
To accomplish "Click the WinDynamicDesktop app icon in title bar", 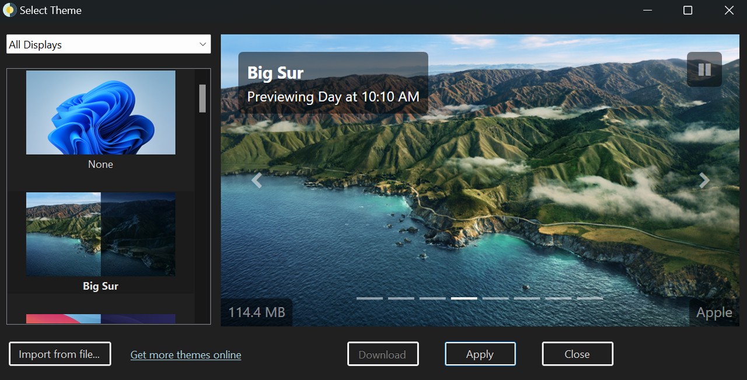I will tap(9, 11).
